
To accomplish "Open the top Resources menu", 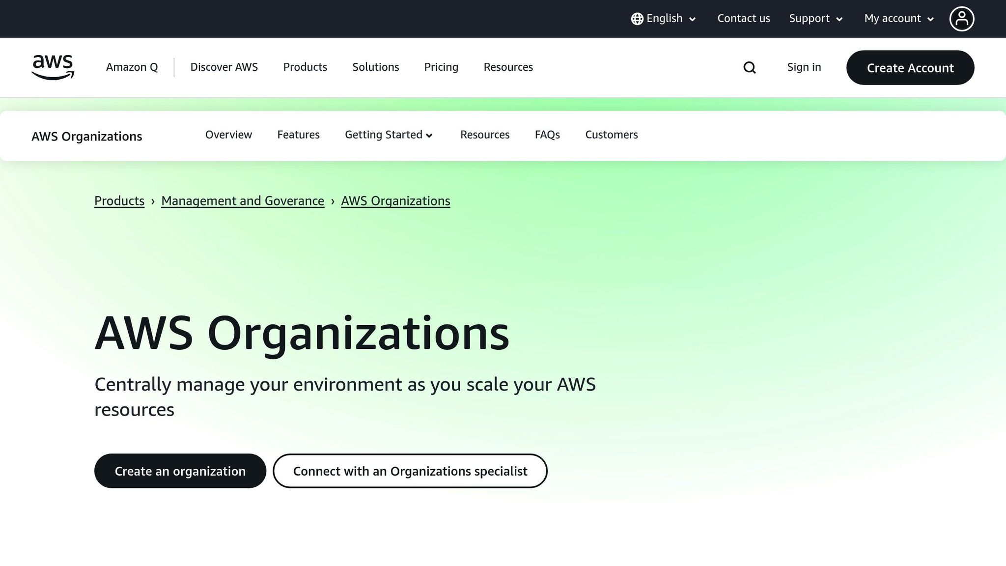I will coord(508,67).
